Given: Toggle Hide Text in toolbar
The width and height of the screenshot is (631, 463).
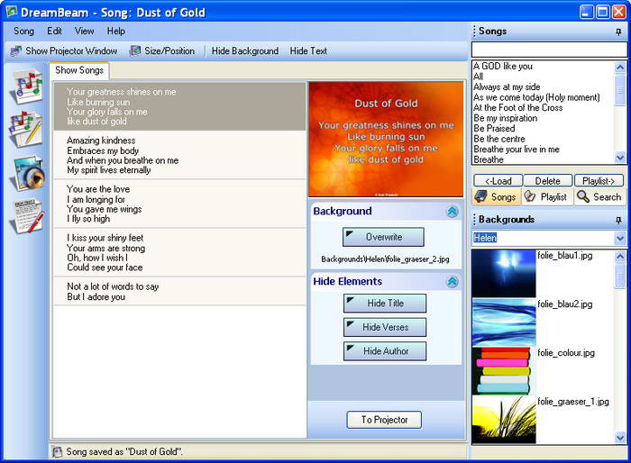Looking at the screenshot, I should [308, 51].
